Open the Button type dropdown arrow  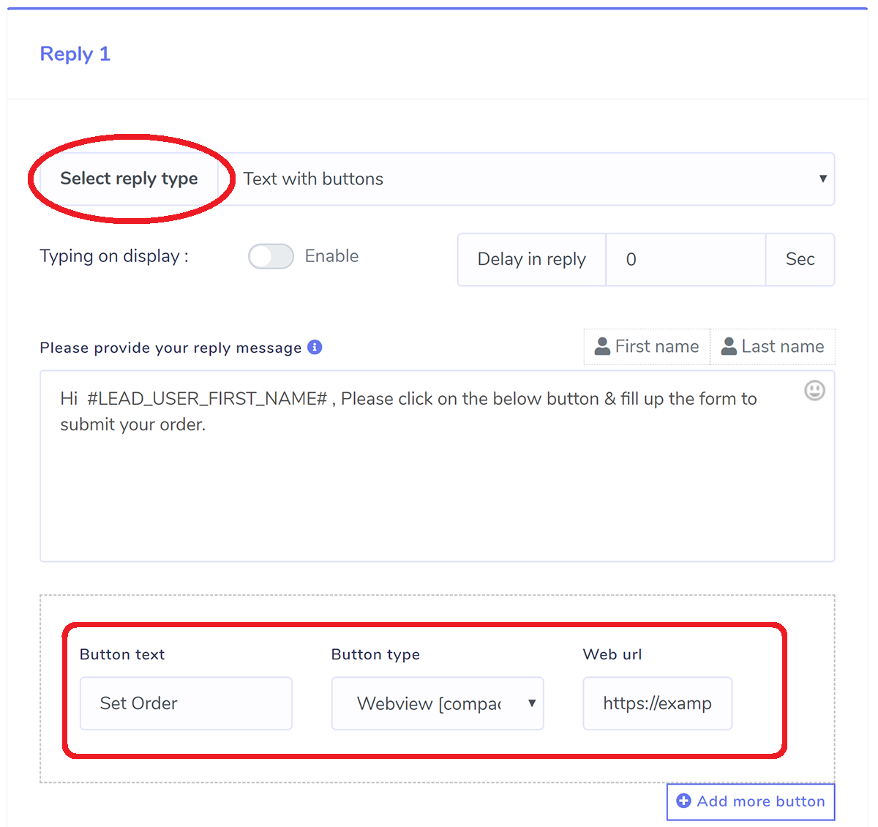[x=532, y=703]
